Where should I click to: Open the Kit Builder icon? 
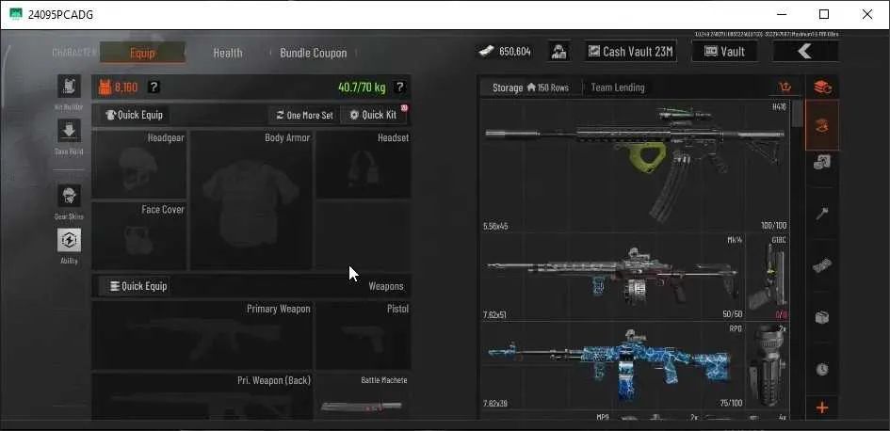(x=70, y=87)
